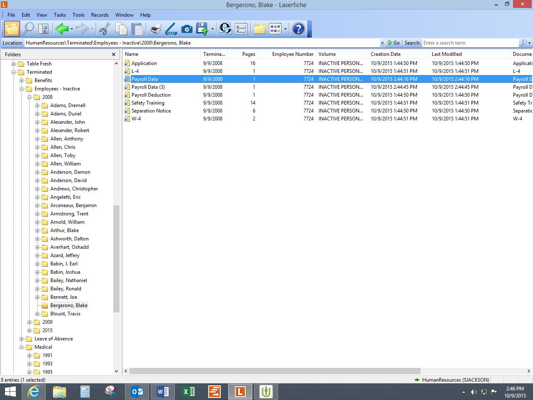Open the back arrow history dropdown
Viewport: 533px width, 400px height.
coord(72,29)
